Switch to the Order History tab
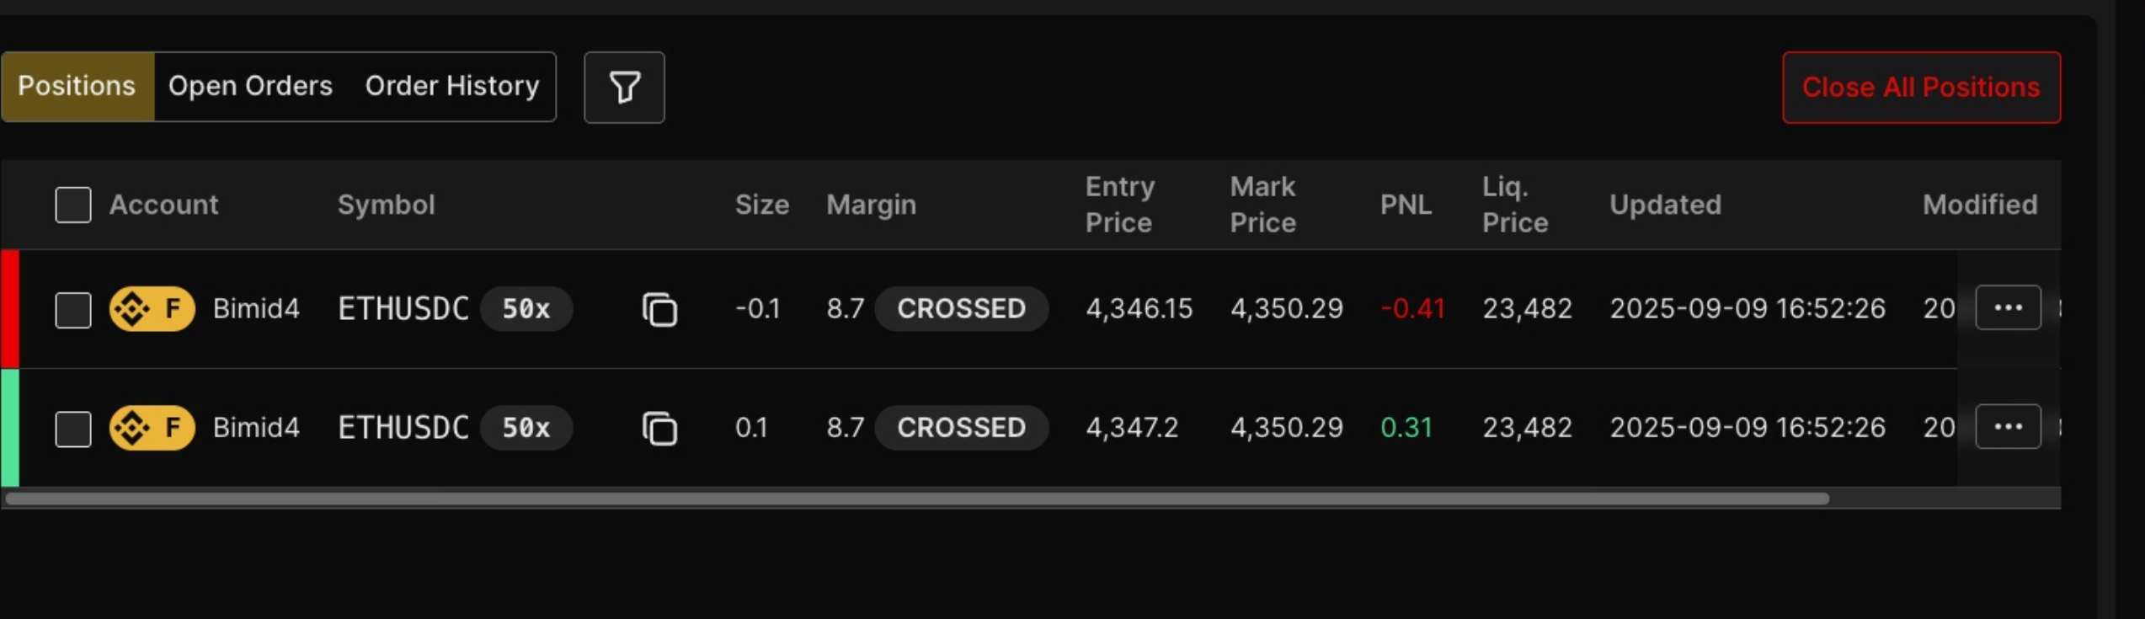Viewport: 2145px width, 619px height. pos(452,86)
